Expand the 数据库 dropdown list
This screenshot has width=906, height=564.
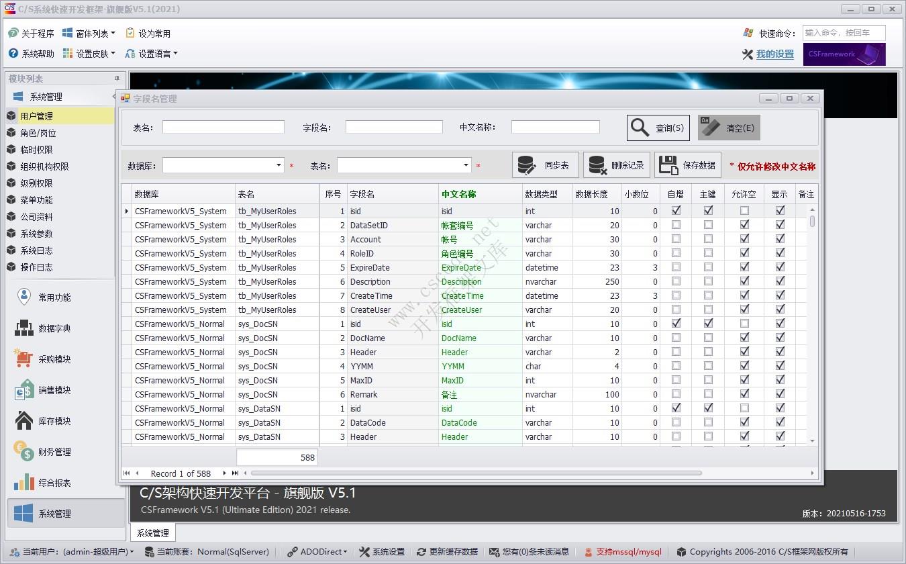click(x=279, y=165)
